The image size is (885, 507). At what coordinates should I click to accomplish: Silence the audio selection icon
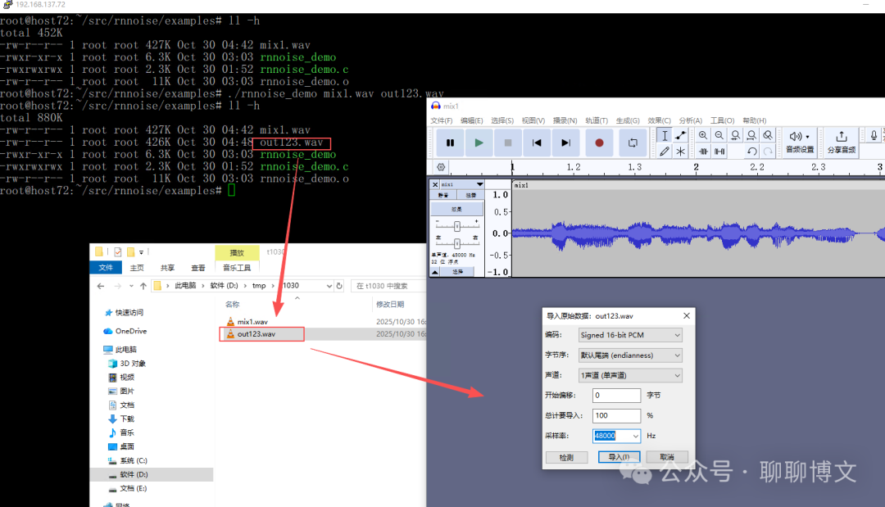pyautogui.click(x=719, y=152)
